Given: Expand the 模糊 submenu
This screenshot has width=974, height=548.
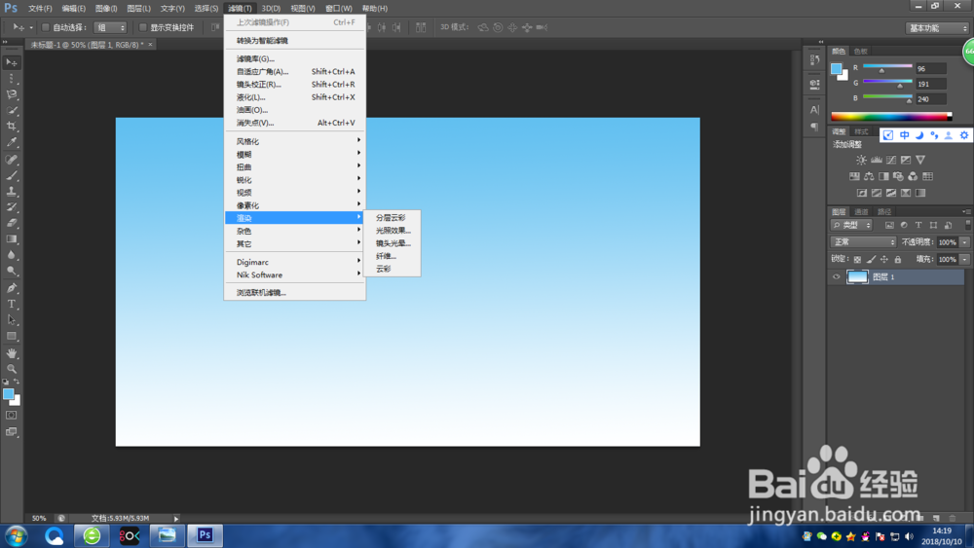Looking at the screenshot, I should 294,155.
